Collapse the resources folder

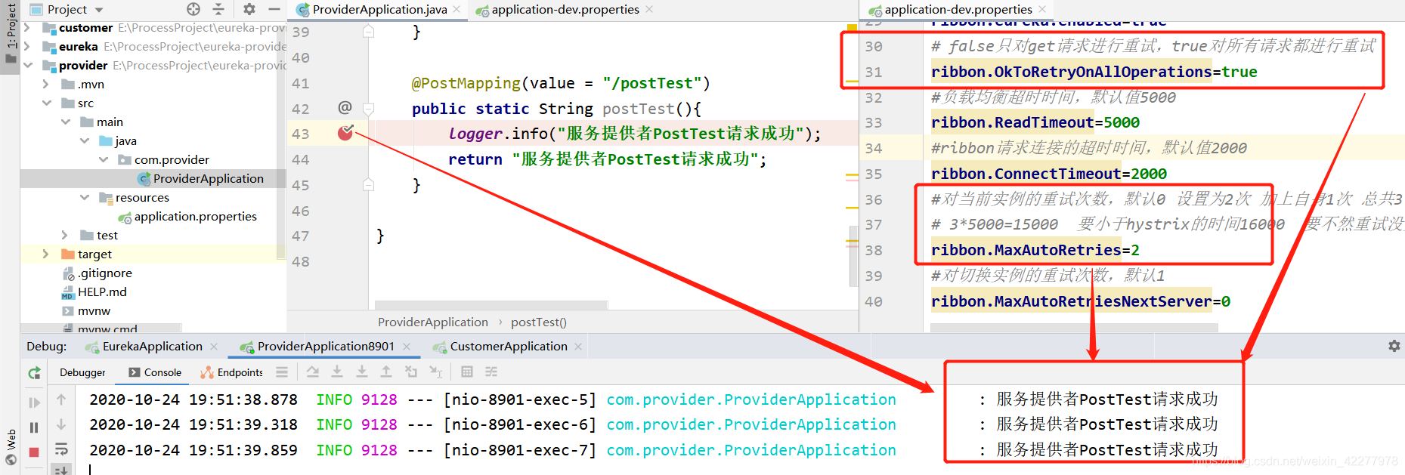(84, 198)
